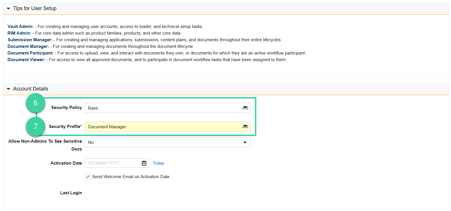Open the Activation Date calendar picker
451x211 pixels.
[x=144, y=163]
